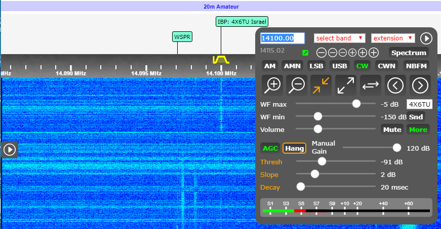
Task: Toggle the AGC button
Action: click(x=270, y=148)
